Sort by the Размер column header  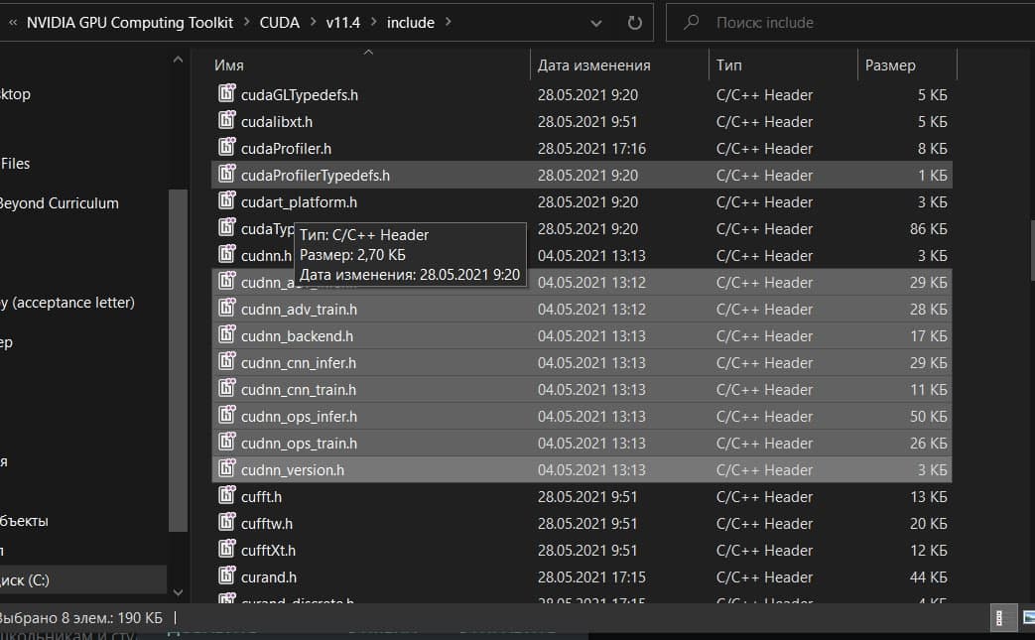coord(890,65)
